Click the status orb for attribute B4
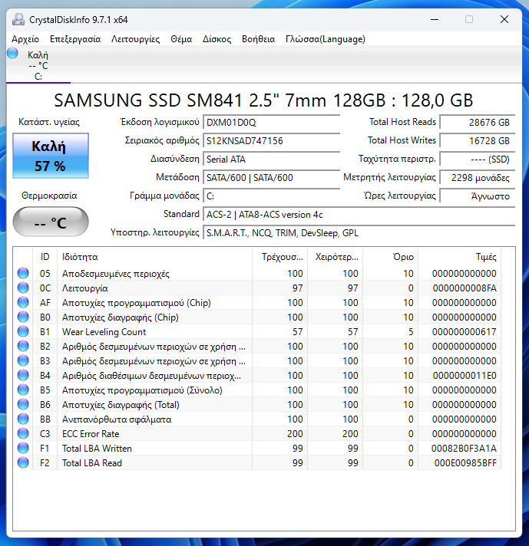 [x=23, y=375]
